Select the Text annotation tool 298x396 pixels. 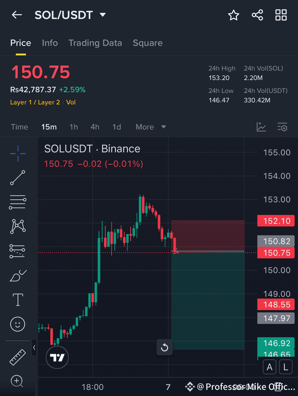[18, 300]
